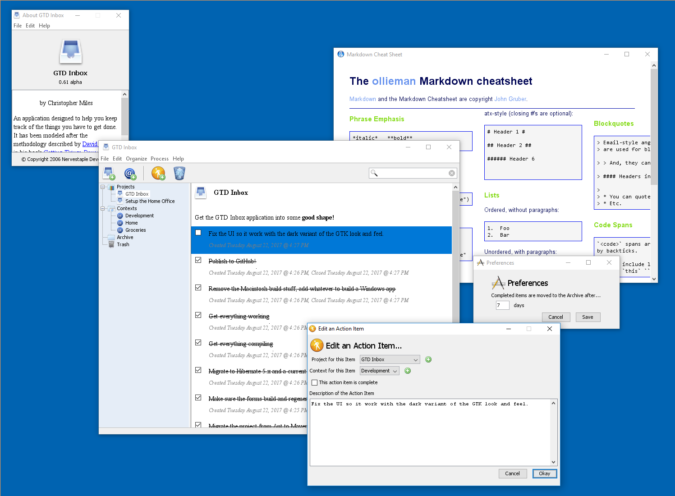This screenshot has width=675, height=496.
Task: Uncheck the 'Migrate to Hibernate 5.x' checkbox
Action: [x=198, y=370]
